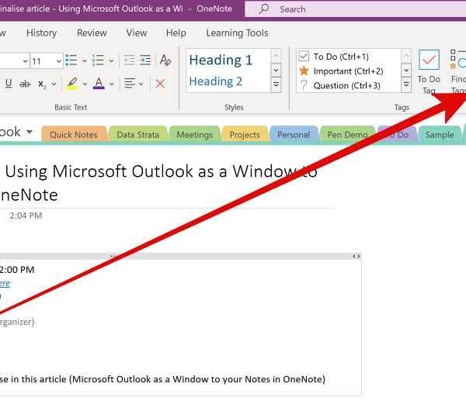The width and height of the screenshot is (466, 407).
Task: Click the large To Do Tag button
Action: click(x=429, y=72)
